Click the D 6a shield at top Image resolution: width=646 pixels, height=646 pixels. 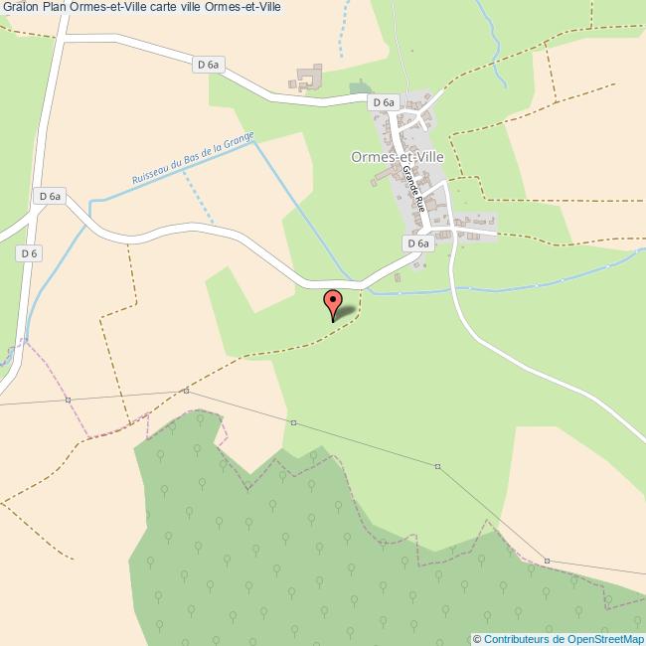209,65
